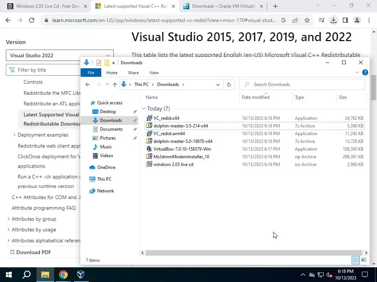Open VirtualBox from the taskbar
The image size is (377, 282).
coord(81,275)
